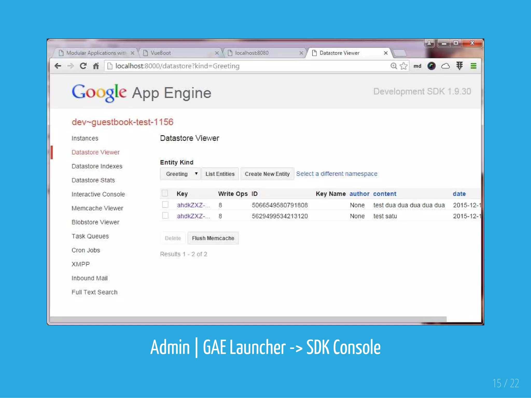Open Blobstore Viewer in the sidebar
The height and width of the screenshot is (398, 531).
[95, 222]
